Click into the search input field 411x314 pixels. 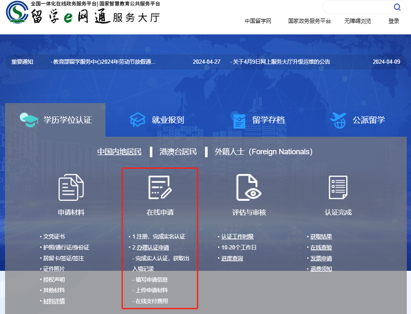[x=356, y=7]
